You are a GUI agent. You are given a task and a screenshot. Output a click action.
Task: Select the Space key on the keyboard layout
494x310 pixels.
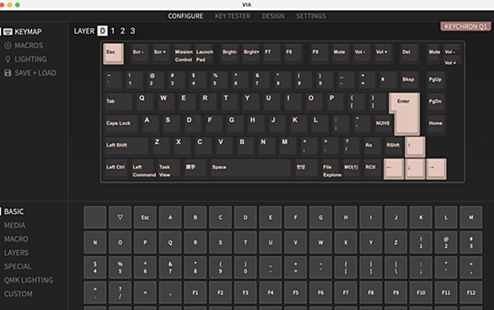coord(250,168)
